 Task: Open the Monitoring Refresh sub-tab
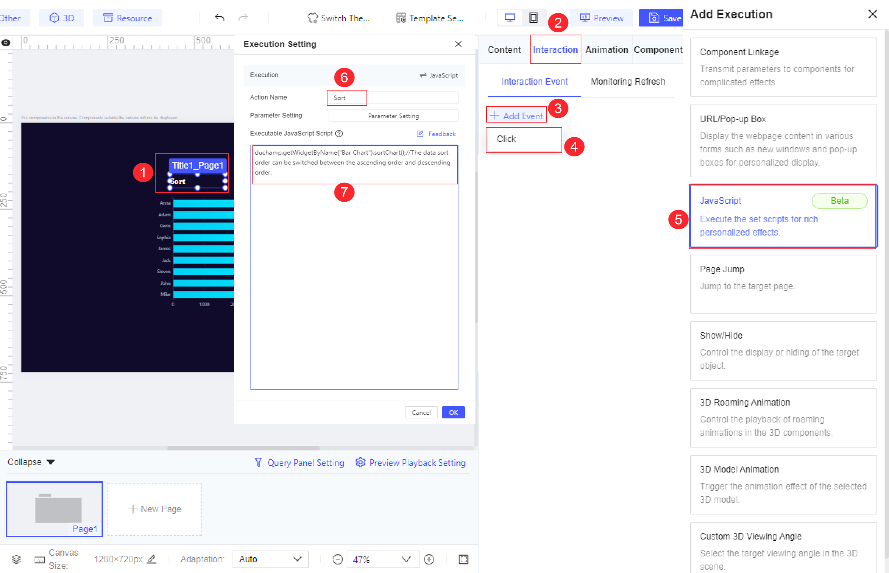pos(627,81)
